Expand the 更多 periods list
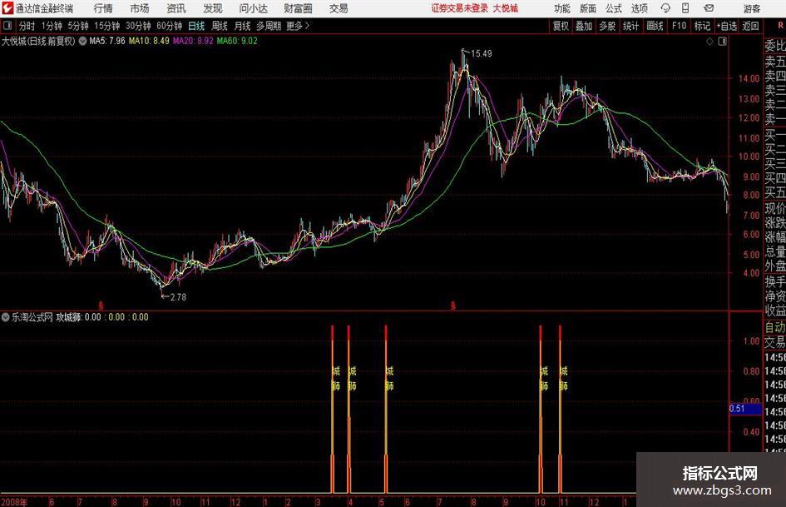 pos(298,26)
